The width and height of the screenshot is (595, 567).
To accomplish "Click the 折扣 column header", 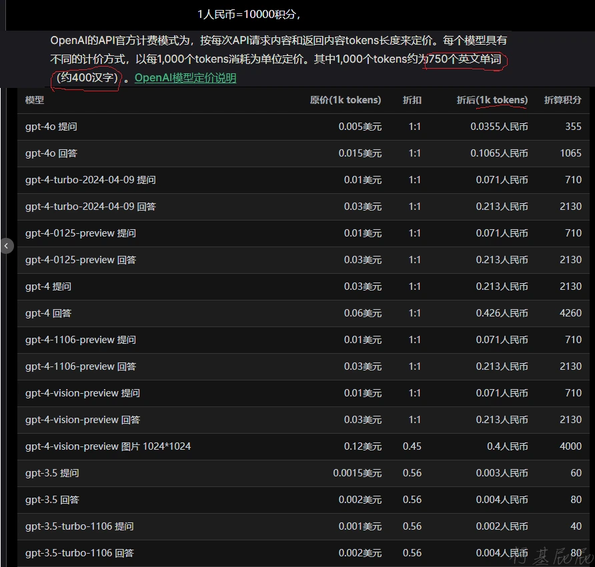I will [412, 100].
